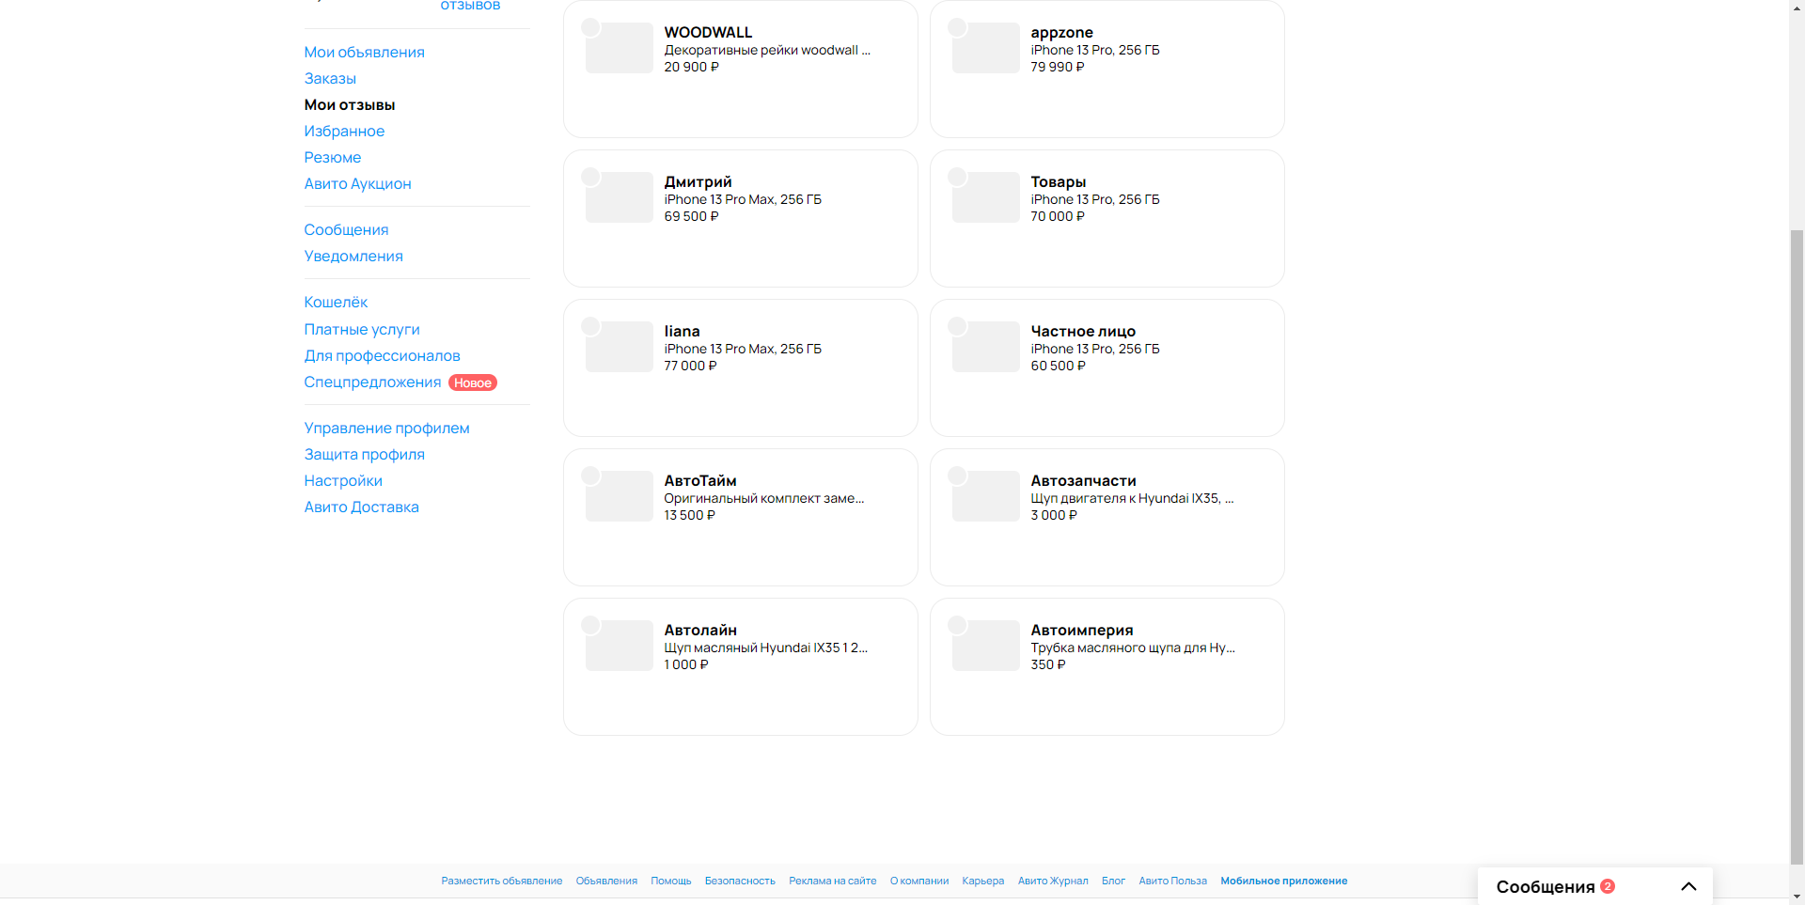Click the 79 990 ₽ price
The height and width of the screenshot is (905, 1805).
[x=1058, y=67]
